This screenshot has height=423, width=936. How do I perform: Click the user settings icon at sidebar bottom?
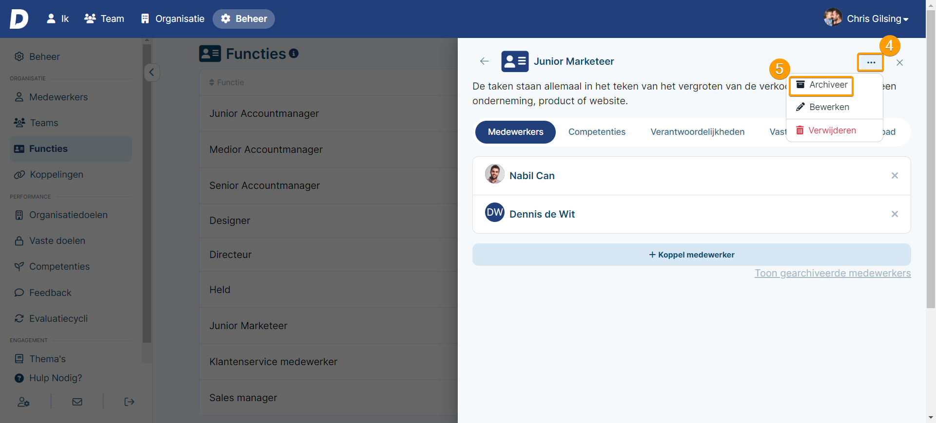point(23,402)
